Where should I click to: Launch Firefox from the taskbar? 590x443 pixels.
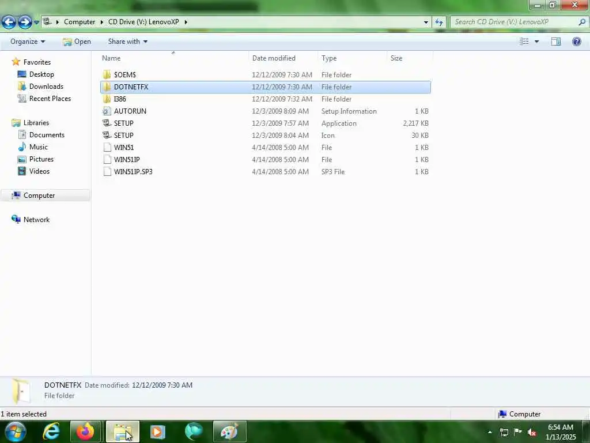click(85, 431)
